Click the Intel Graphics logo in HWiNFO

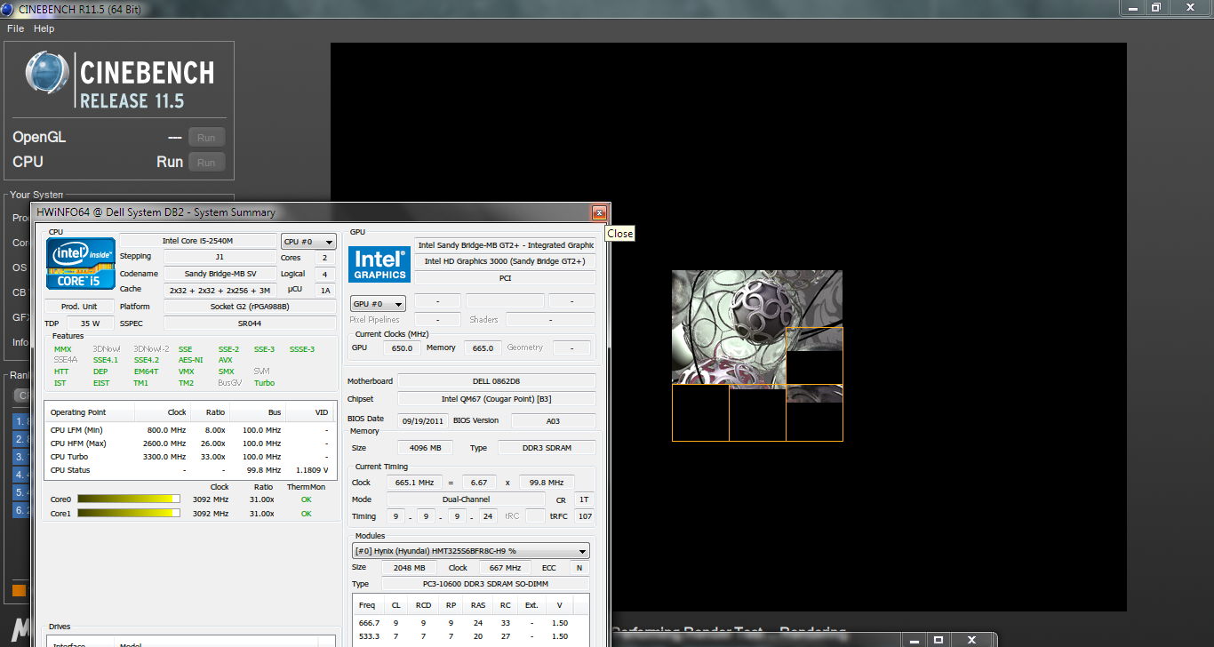pyautogui.click(x=379, y=265)
